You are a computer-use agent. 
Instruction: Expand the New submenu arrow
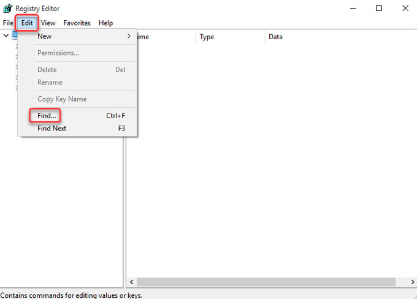[x=129, y=36]
